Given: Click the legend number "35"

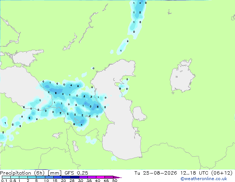Looking at the screenshot, I should click(x=89, y=181).
